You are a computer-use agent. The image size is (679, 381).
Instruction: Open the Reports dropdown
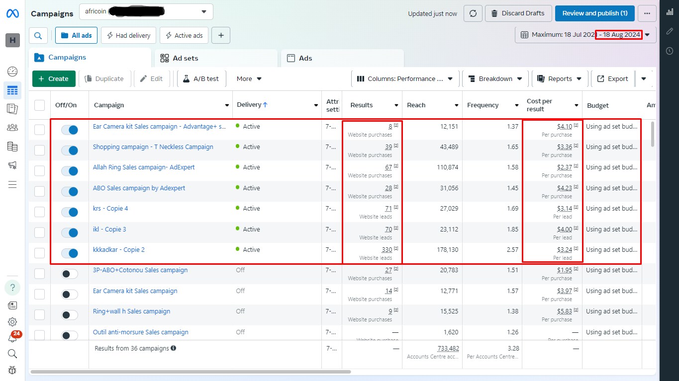(x=560, y=78)
